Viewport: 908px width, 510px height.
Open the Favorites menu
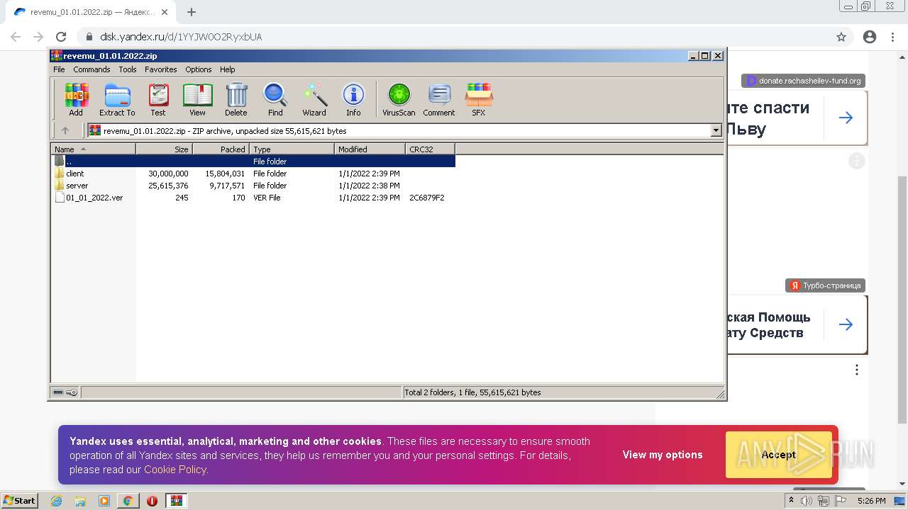coord(161,69)
